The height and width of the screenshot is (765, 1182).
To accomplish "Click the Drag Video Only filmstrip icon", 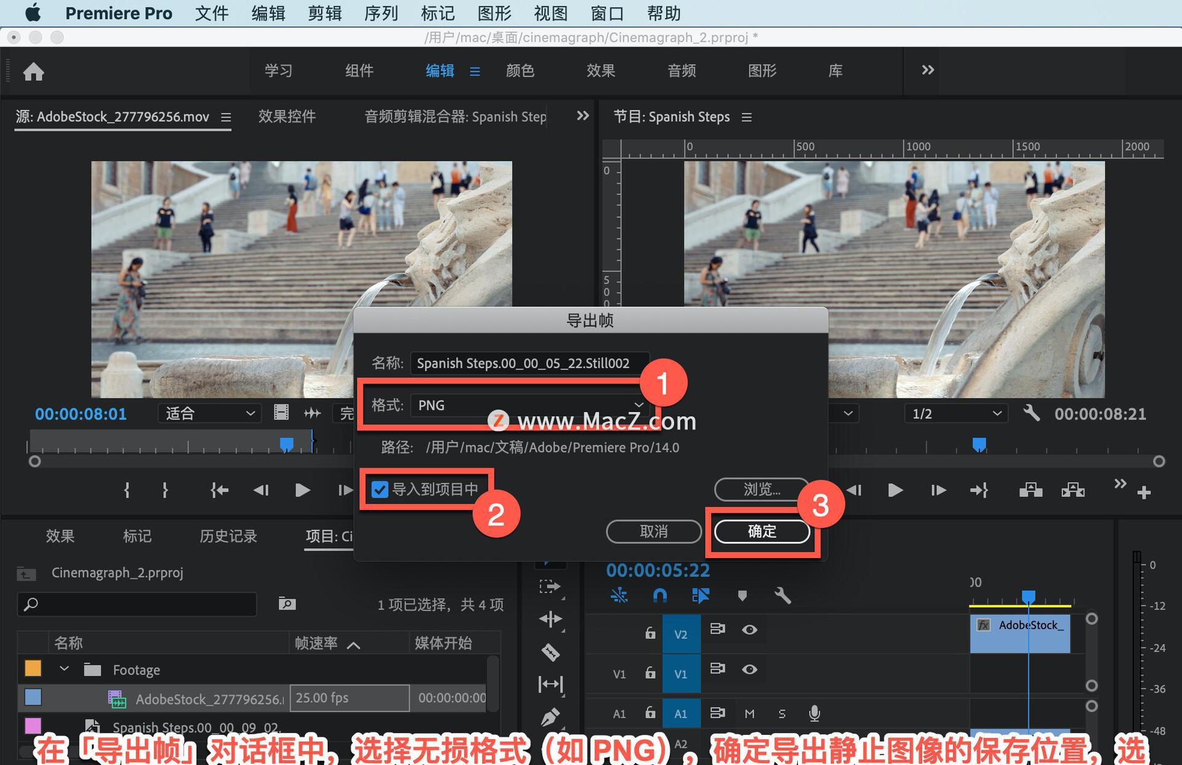I will coord(281,413).
